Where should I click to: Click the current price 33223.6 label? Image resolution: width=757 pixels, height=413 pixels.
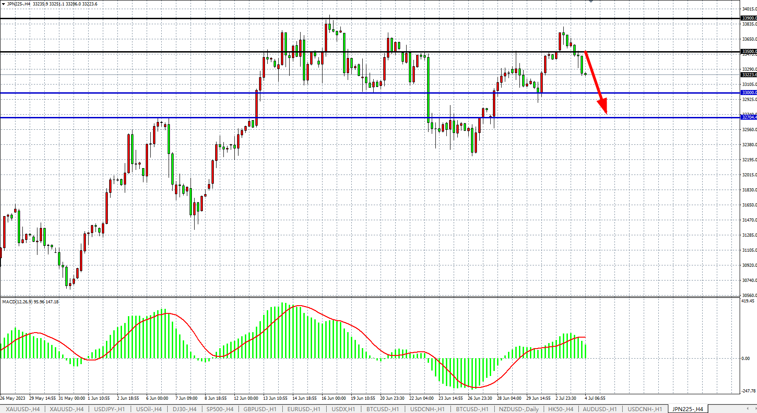pos(748,74)
